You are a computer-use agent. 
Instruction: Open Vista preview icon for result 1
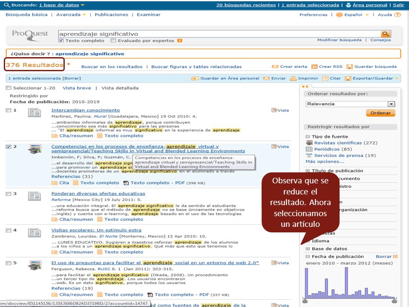click(x=274, y=110)
